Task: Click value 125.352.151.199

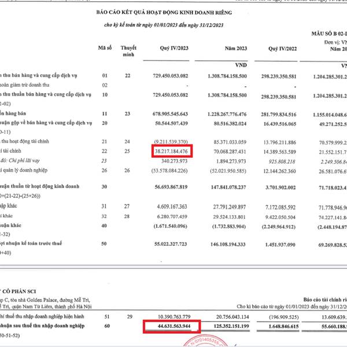Action: [x=231, y=326]
